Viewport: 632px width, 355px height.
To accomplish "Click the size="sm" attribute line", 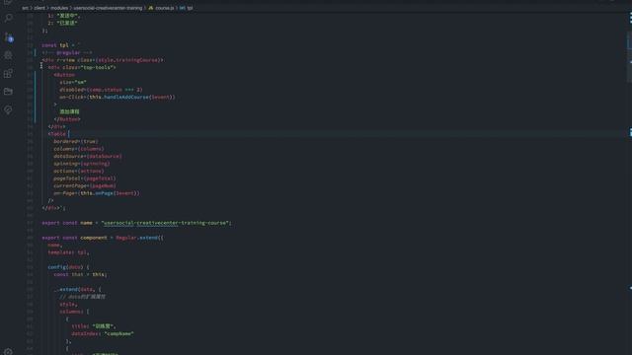I will (73, 82).
